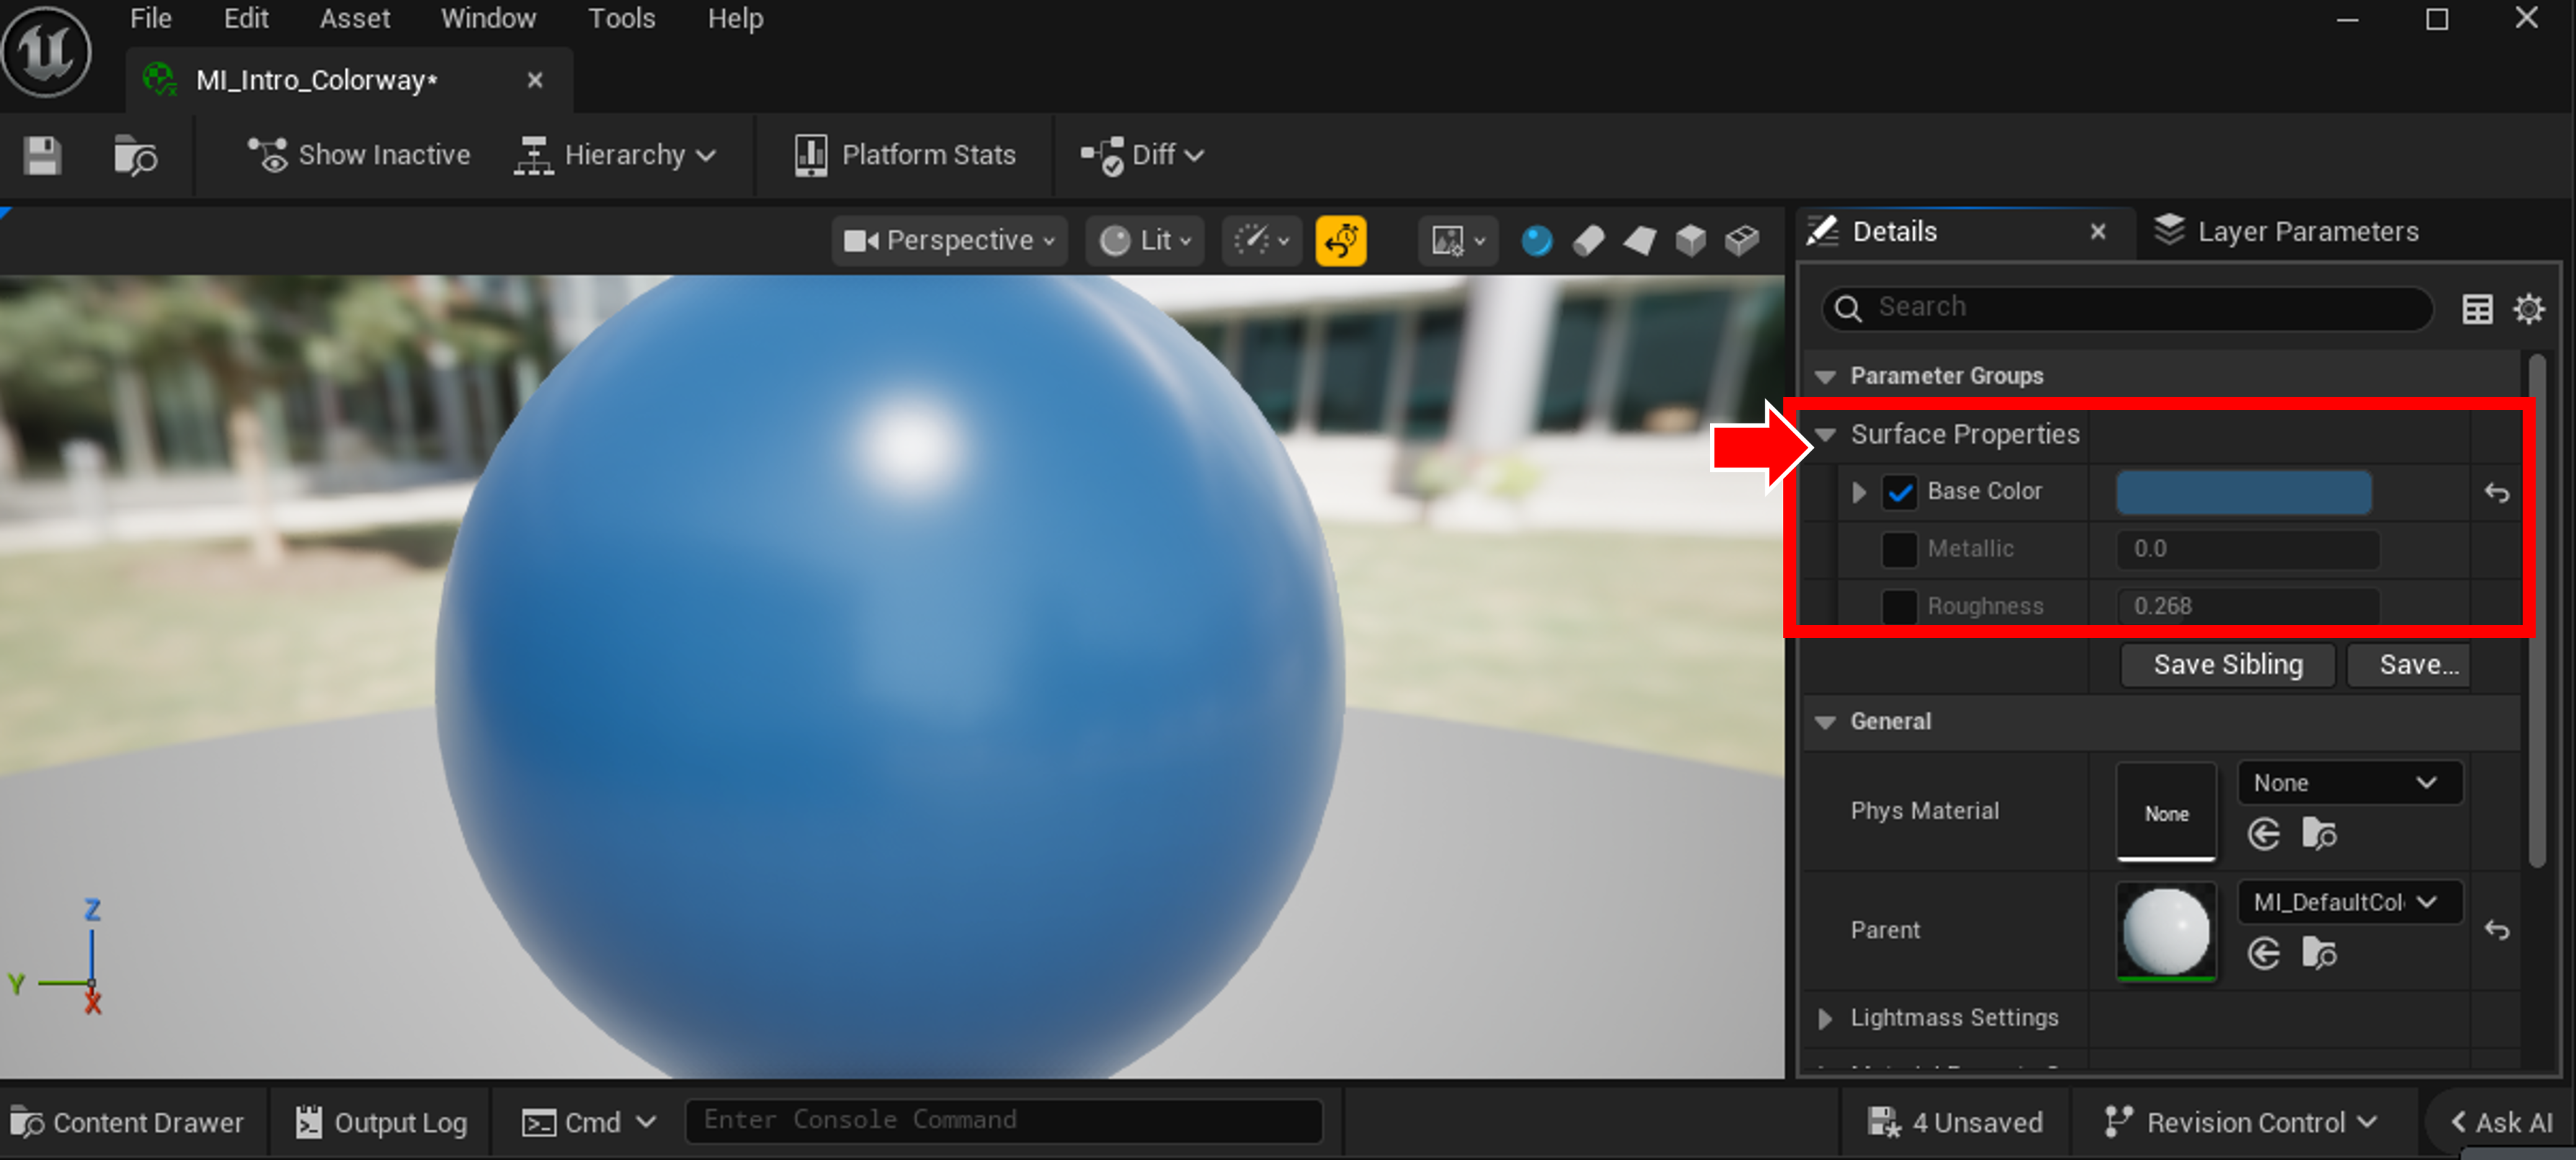Open the Details panel settings gear

coord(2528,309)
